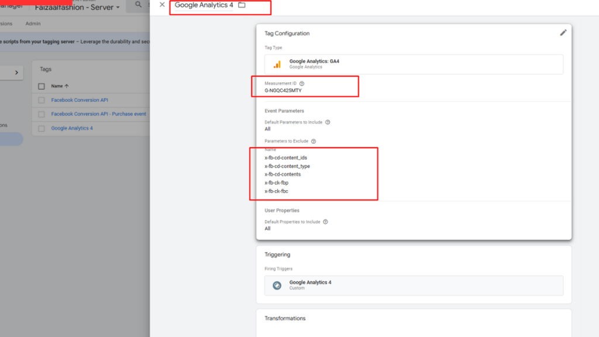Screen dimensions: 599x337
Task: Open the Google Analytics 4 tag link
Action: coord(72,128)
